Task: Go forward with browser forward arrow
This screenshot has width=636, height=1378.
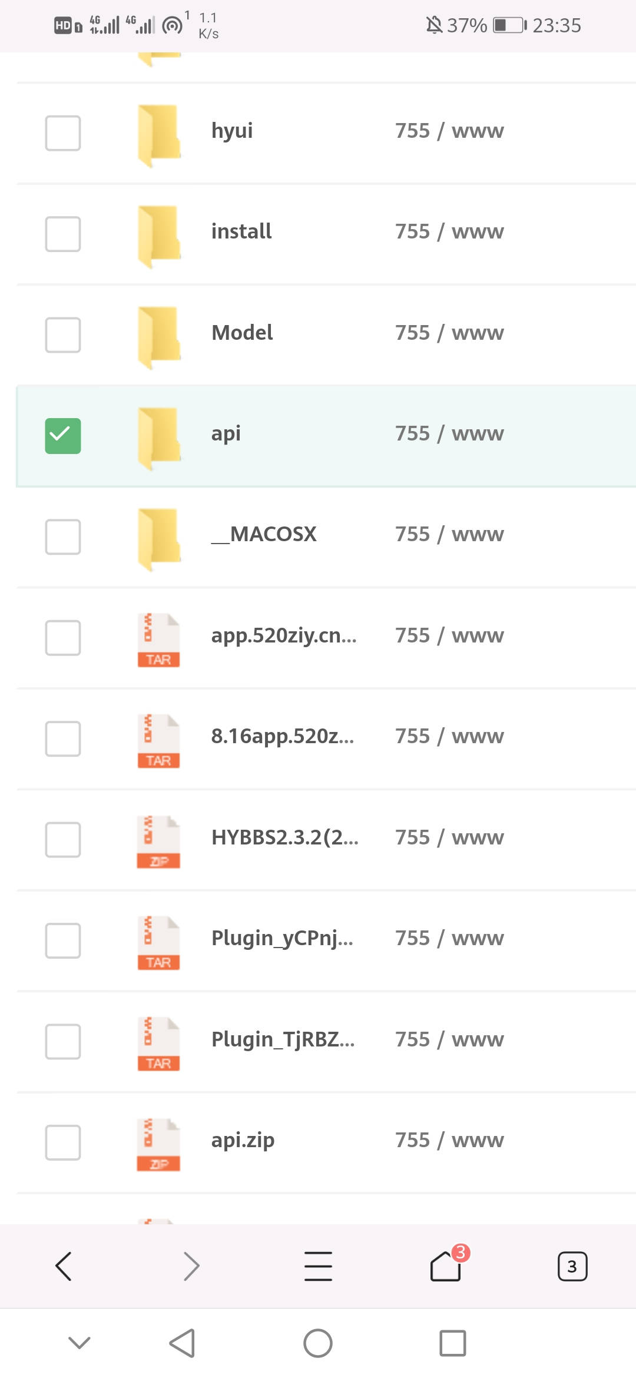Action: (x=191, y=1266)
